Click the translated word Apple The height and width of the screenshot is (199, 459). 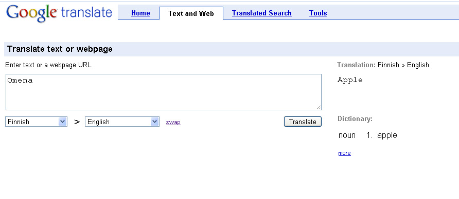350,80
